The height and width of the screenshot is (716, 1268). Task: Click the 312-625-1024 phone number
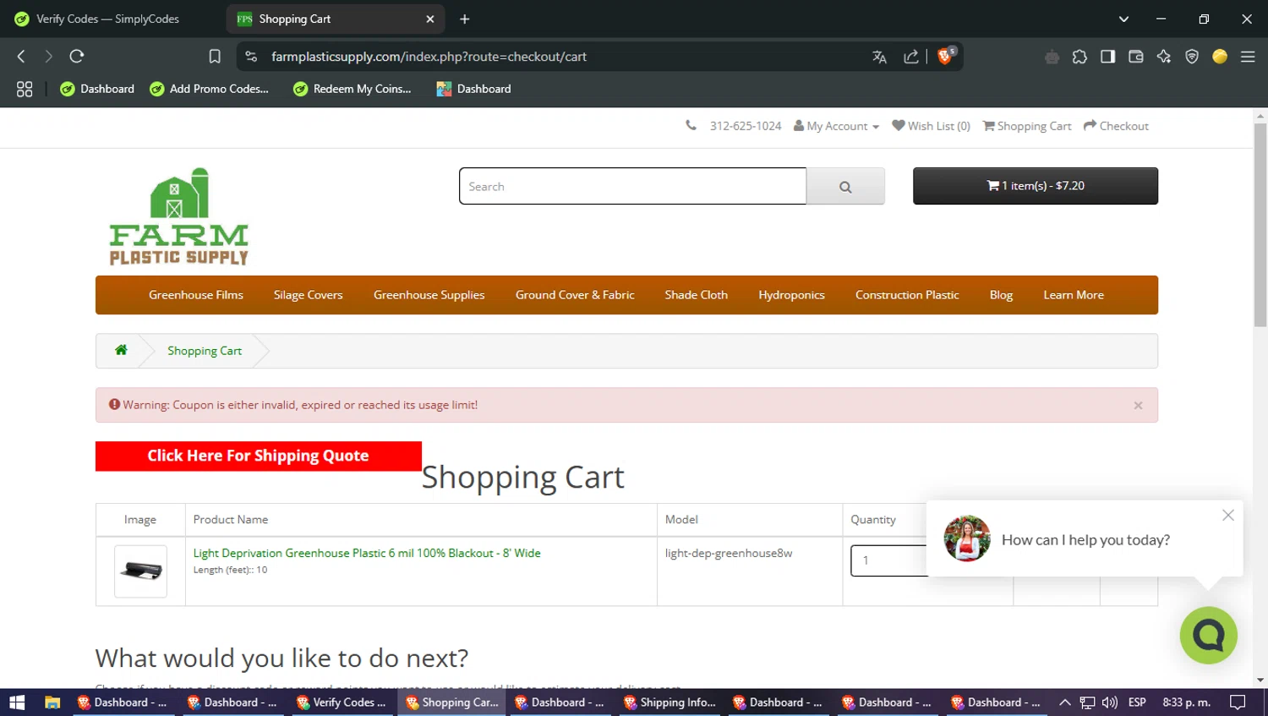[746, 126]
